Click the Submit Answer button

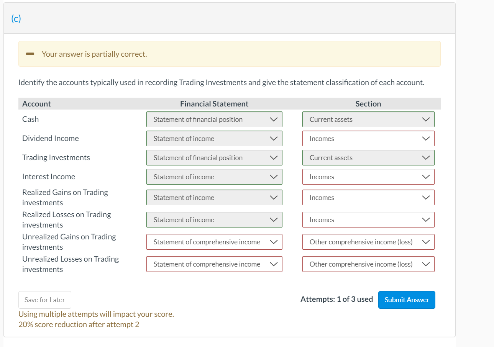click(407, 300)
